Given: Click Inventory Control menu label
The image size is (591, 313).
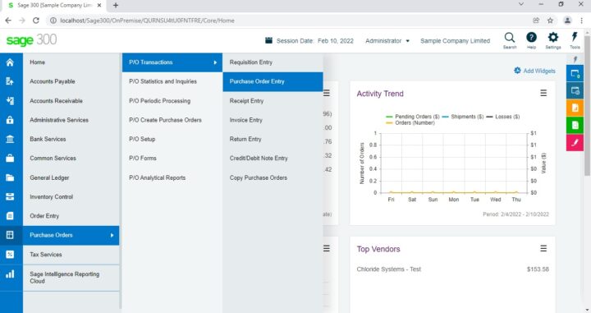Looking at the screenshot, I should (x=51, y=197).
